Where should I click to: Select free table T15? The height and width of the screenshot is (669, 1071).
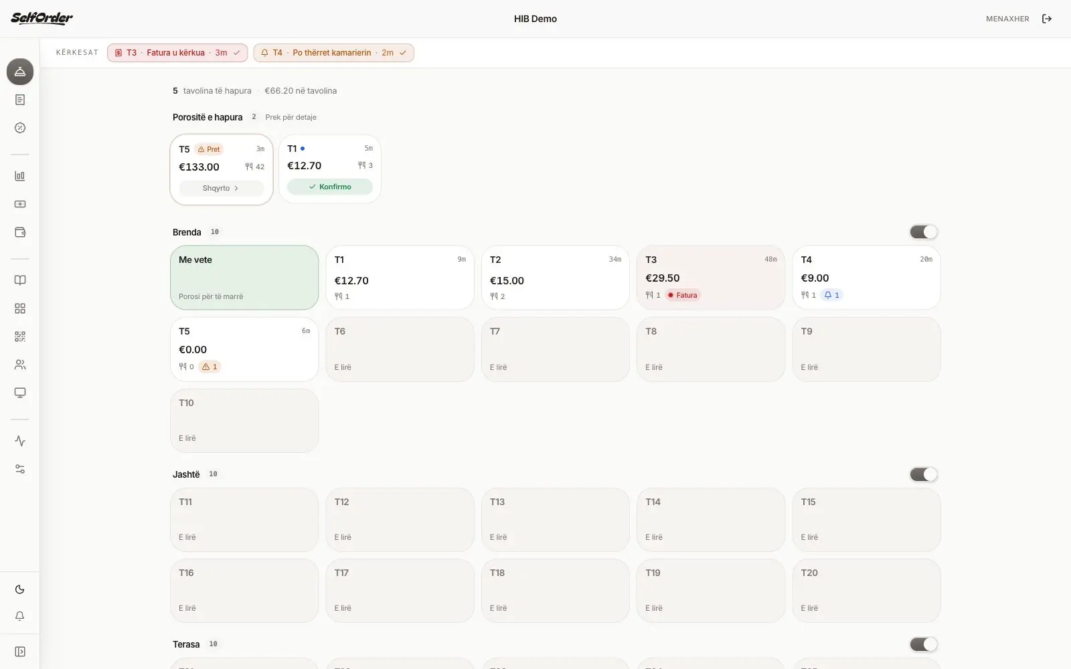(x=867, y=520)
